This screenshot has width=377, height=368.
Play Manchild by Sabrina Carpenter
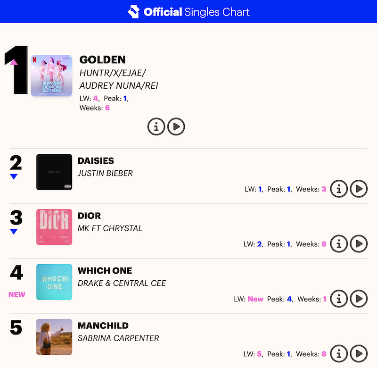pyautogui.click(x=359, y=353)
